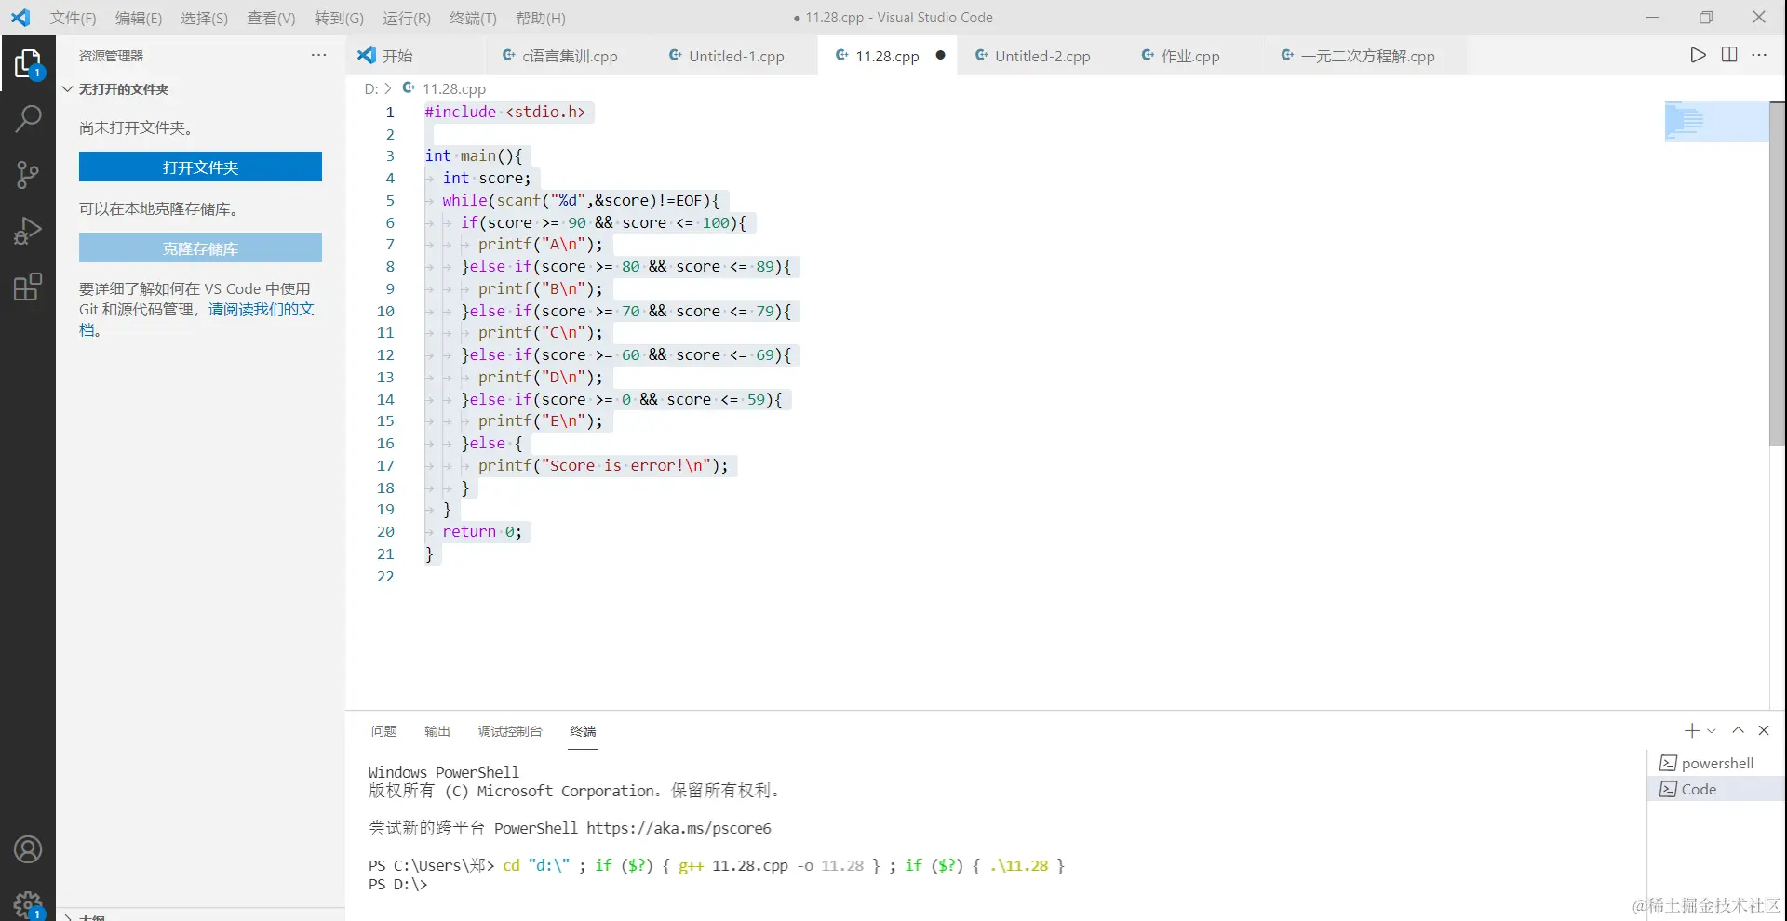1787x921 pixels.
Task: Create a new terminal with plus icon
Action: click(1692, 731)
